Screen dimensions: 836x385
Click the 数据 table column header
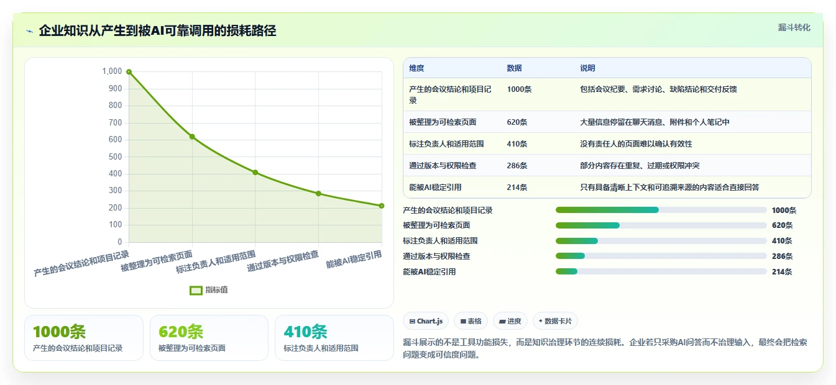click(515, 68)
